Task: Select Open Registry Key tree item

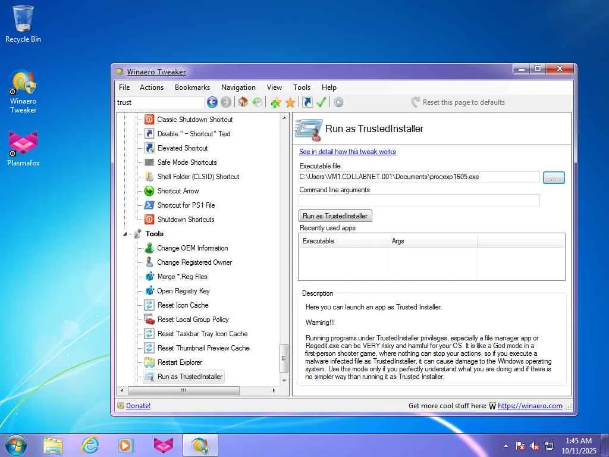Action: (183, 291)
